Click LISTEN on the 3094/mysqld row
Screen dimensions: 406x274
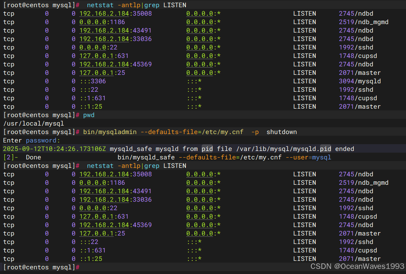tap(305, 81)
